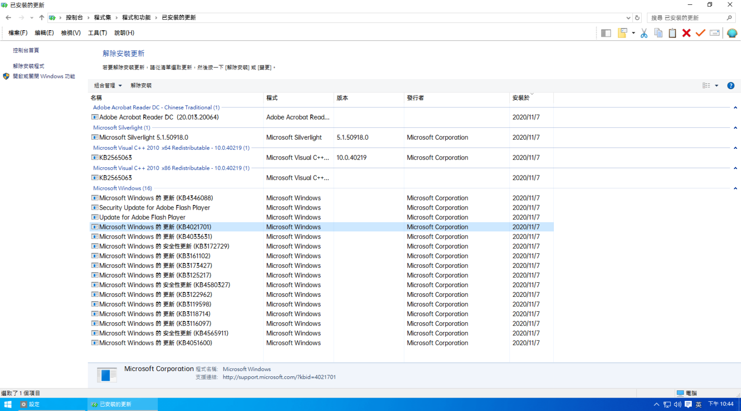Click the orange checkmark properties icon

[x=700, y=33]
